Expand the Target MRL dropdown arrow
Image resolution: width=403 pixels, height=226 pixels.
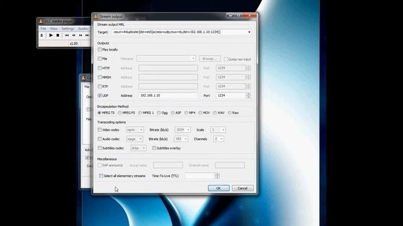tap(249, 32)
